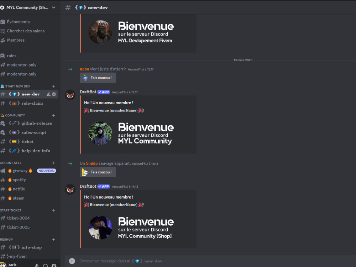Click the plus attachment button in message bar

point(72,261)
